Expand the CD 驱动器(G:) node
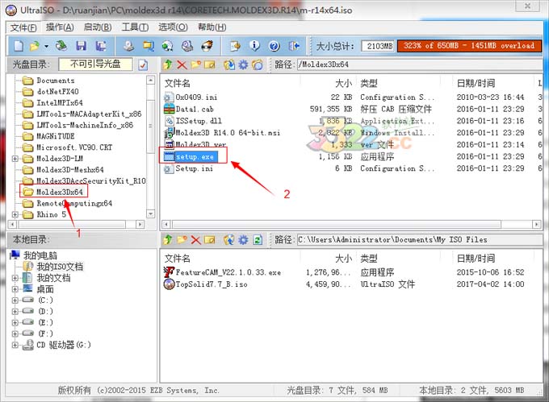The width and height of the screenshot is (549, 402). (x=15, y=345)
